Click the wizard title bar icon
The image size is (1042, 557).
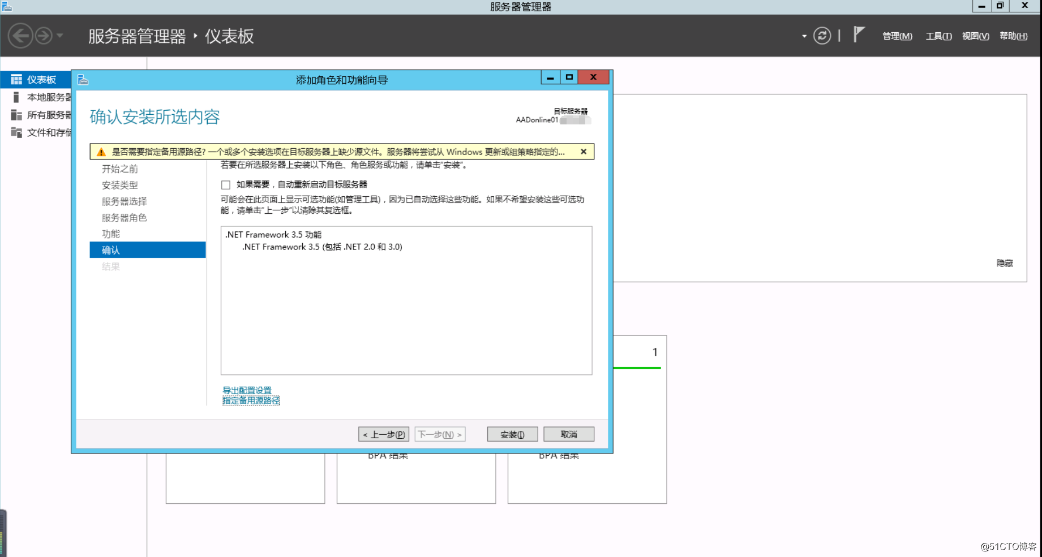click(83, 80)
